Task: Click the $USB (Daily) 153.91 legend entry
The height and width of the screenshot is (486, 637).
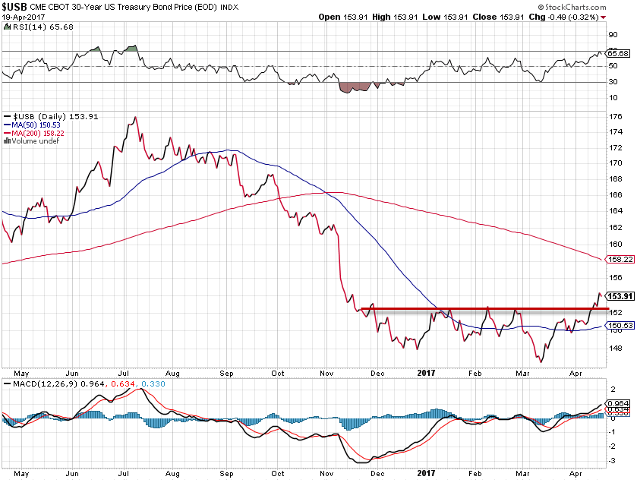Action: (51, 117)
